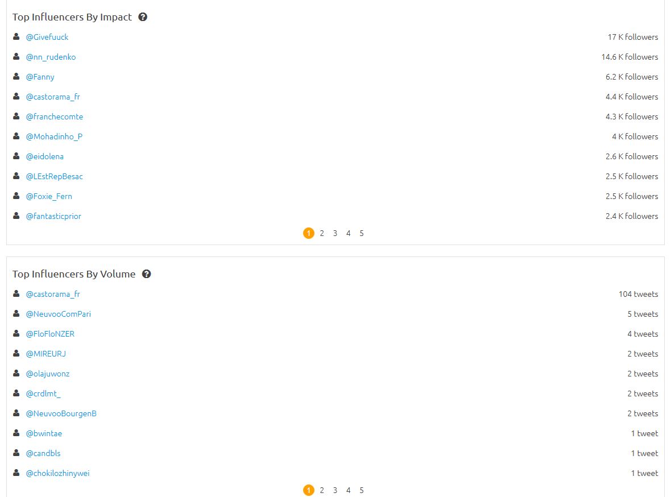Select the person icon next to @Mohadinho_P
The image size is (671, 497).
coord(16,136)
